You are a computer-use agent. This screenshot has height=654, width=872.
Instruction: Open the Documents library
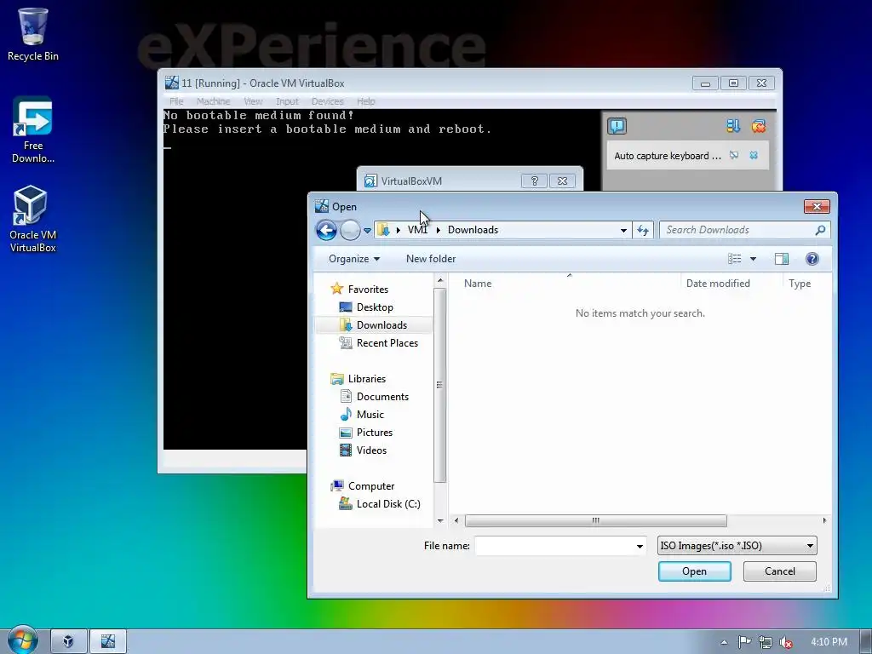pyautogui.click(x=382, y=397)
